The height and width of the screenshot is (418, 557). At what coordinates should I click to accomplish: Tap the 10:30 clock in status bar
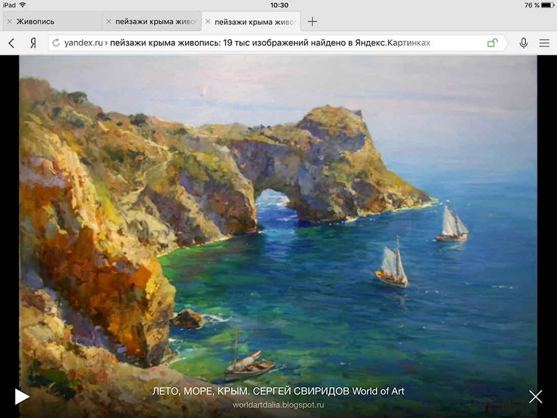coord(279,5)
